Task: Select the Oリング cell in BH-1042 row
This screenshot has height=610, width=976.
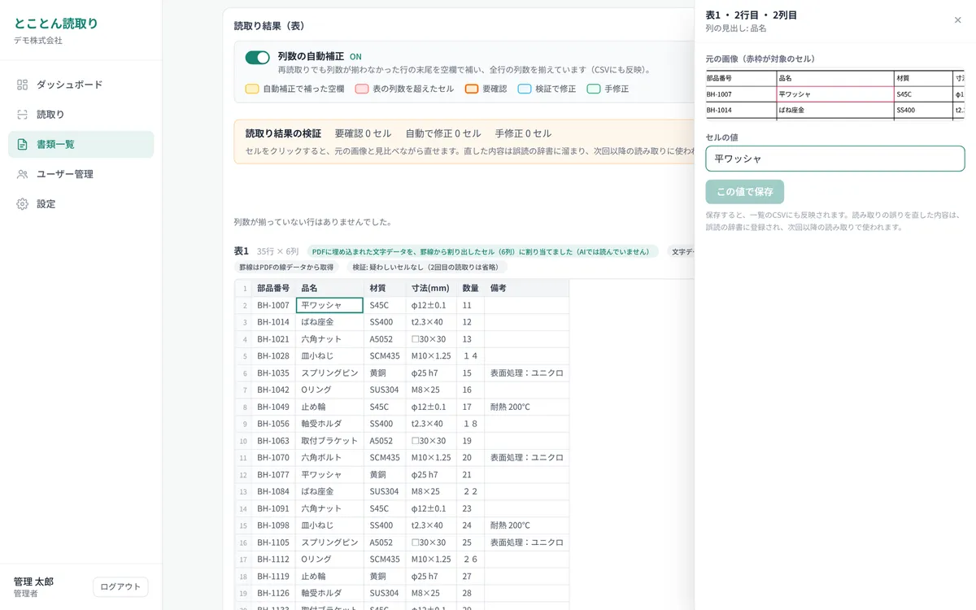Action: pos(330,390)
